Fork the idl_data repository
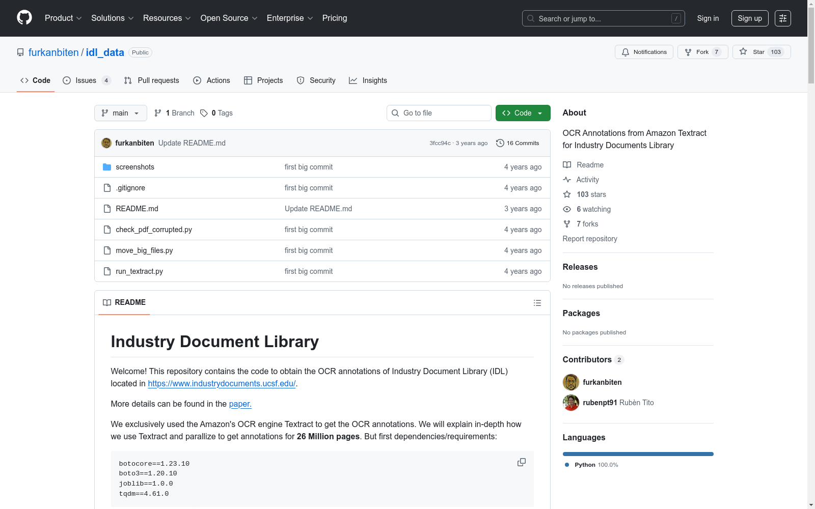 point(702,52)
